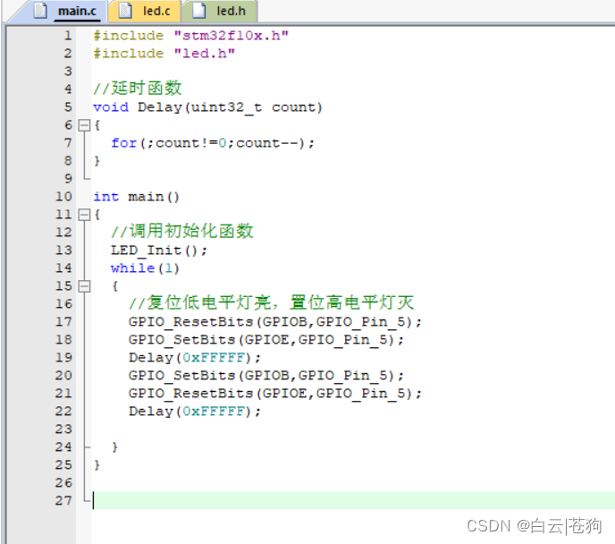
Task: Click 'GPIO_ResetBits(GPIOE,GPIO_Pin_5);' on line 21
Action: [275, 394]
